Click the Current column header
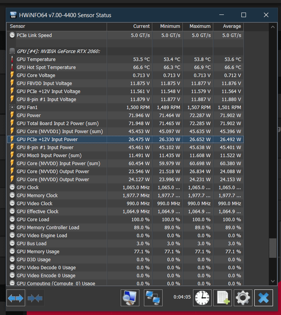 pos(129,26)
